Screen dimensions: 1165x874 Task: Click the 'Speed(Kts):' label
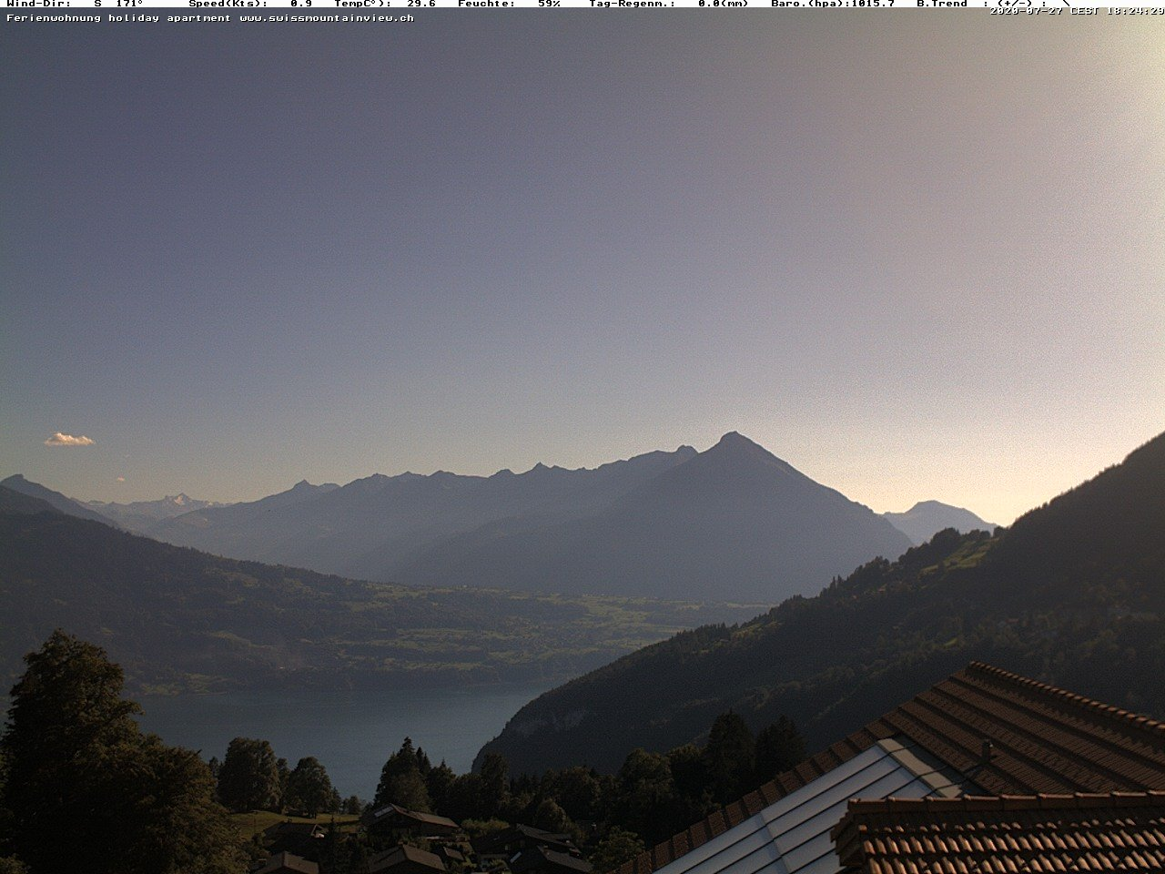click(x=228, y=4)
